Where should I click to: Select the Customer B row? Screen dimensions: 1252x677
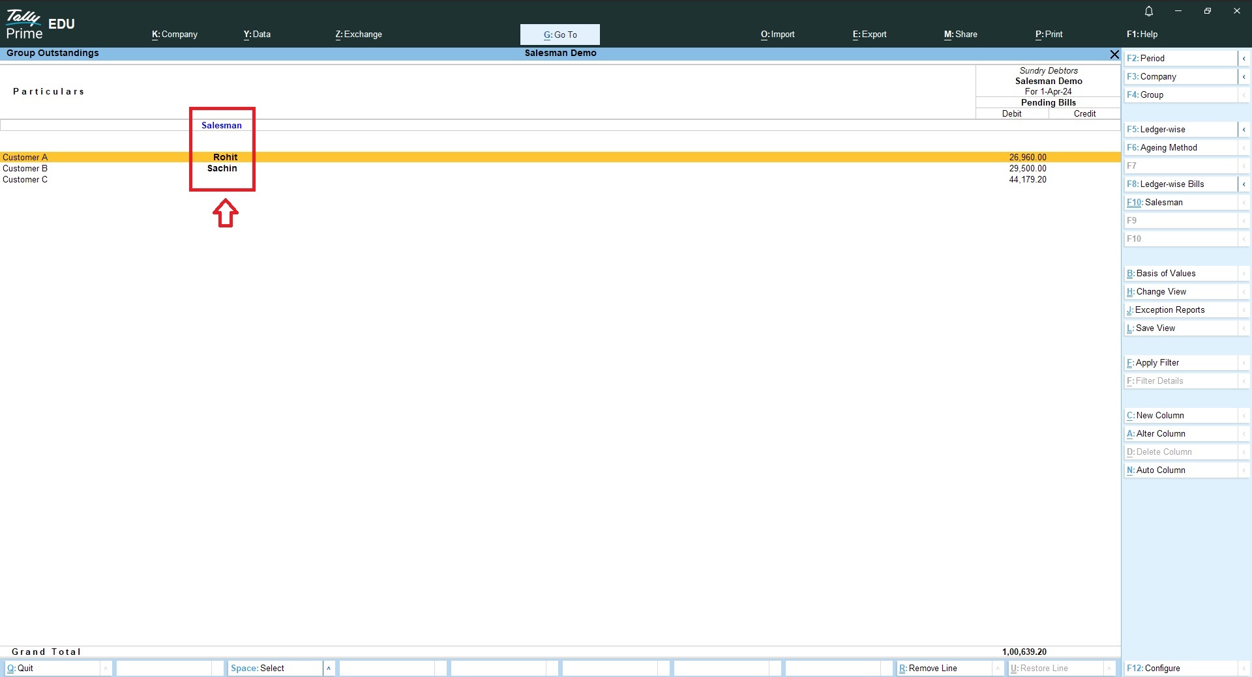[x=25, y=169]
